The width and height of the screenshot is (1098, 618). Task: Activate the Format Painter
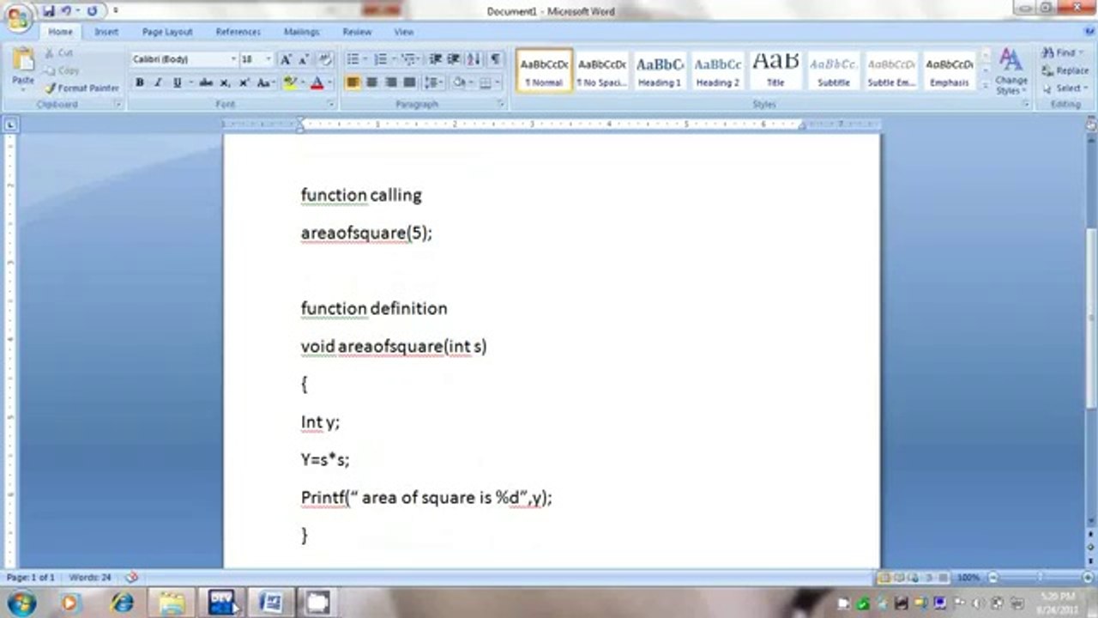point(82,88)
